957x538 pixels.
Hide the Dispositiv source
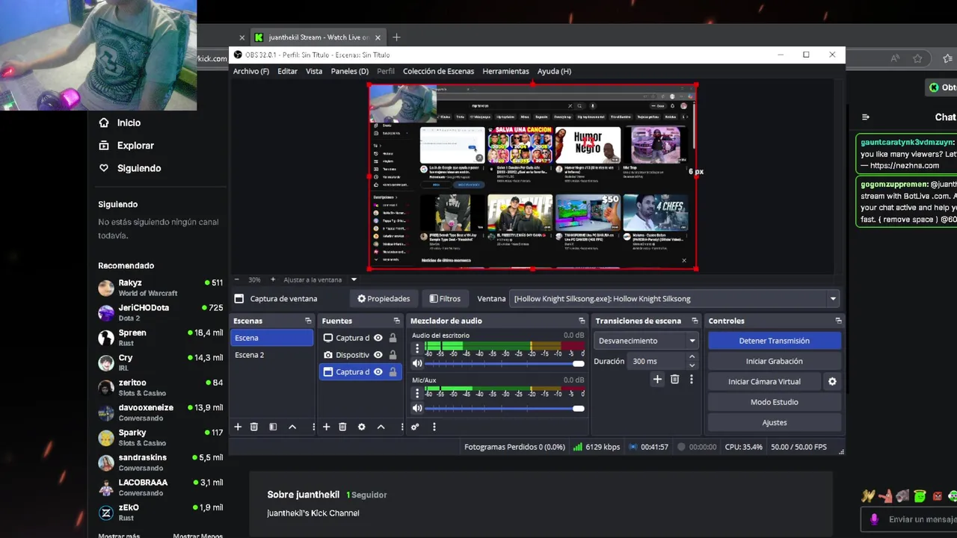378,355
